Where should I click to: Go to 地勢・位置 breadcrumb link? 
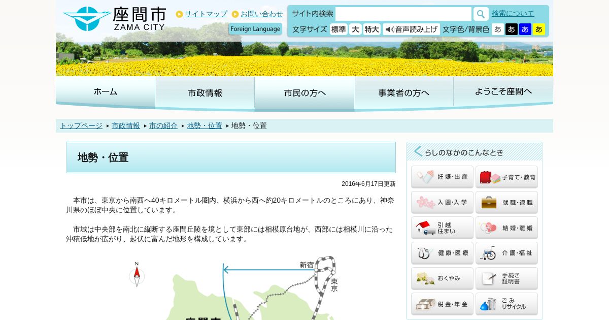205,125
